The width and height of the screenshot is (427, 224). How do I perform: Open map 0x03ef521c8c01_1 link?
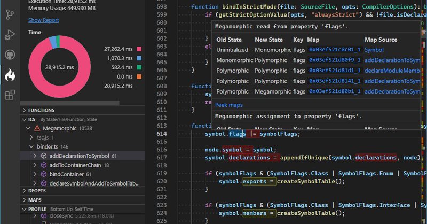335,50
